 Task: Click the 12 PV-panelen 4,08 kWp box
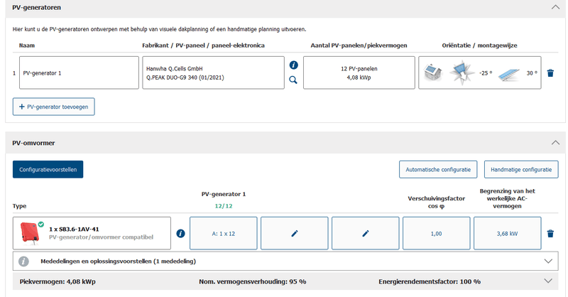point(359,72)
